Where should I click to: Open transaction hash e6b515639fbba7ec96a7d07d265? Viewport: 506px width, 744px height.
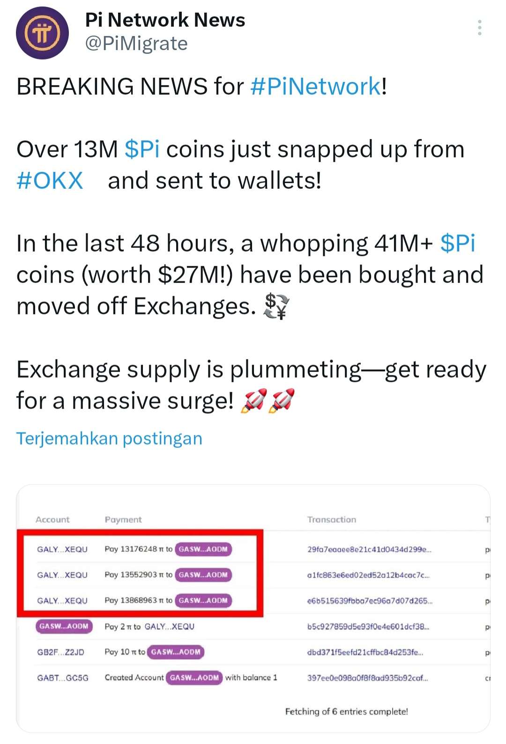tap(370, 601)
